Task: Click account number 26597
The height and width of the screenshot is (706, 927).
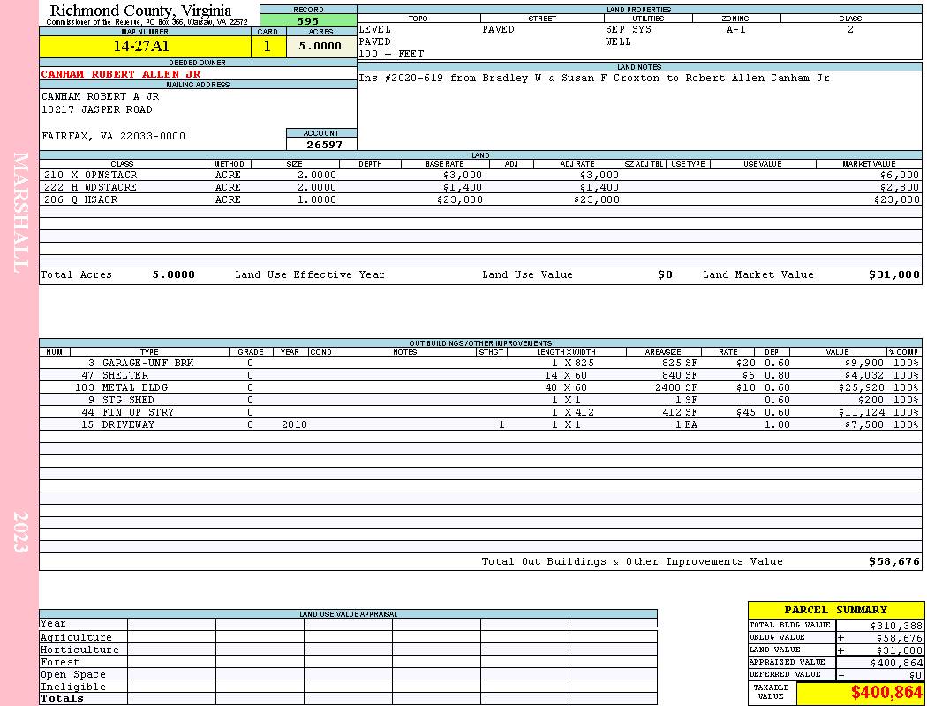Action: tap(324, 145)
